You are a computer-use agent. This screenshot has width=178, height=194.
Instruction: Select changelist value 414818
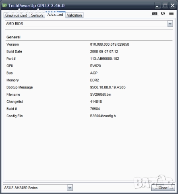pyautogui.click(x=96, y=101)
